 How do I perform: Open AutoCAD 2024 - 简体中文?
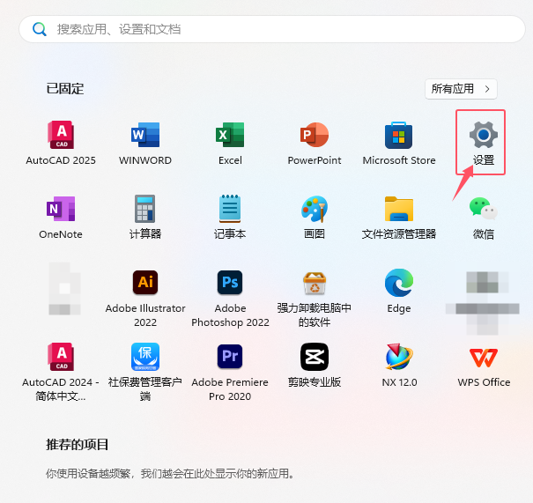coord(61,372)
